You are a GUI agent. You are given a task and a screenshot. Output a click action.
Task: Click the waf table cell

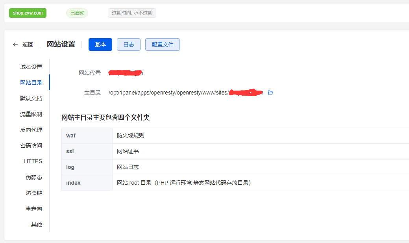click(x=87, y=136)
